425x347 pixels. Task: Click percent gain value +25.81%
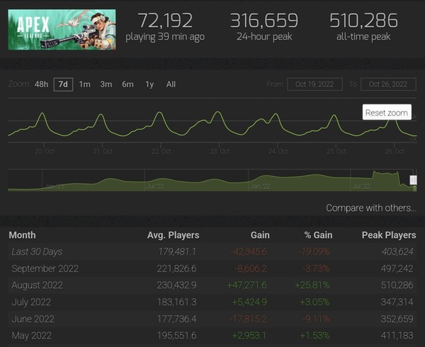tap(312, 285)
